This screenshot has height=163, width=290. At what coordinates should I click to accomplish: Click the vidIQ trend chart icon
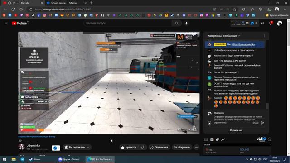pos(223,139)
